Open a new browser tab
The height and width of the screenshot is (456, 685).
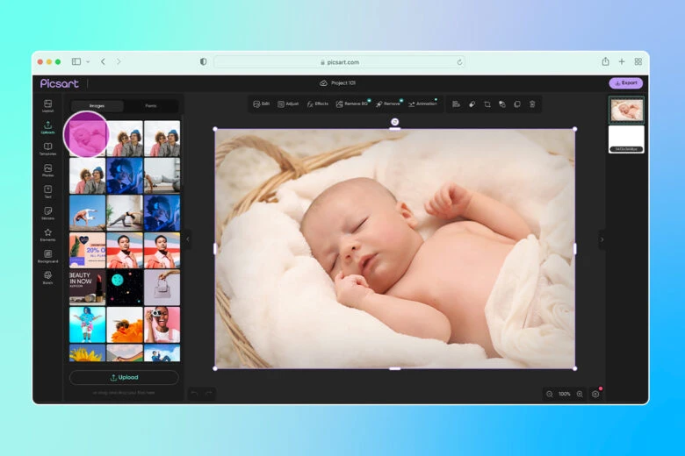622,61
